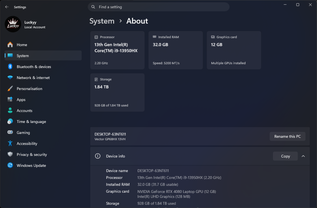Screen dimensions: 317x208
Task: Click the Accounts person icon
Action: [10, 110]
